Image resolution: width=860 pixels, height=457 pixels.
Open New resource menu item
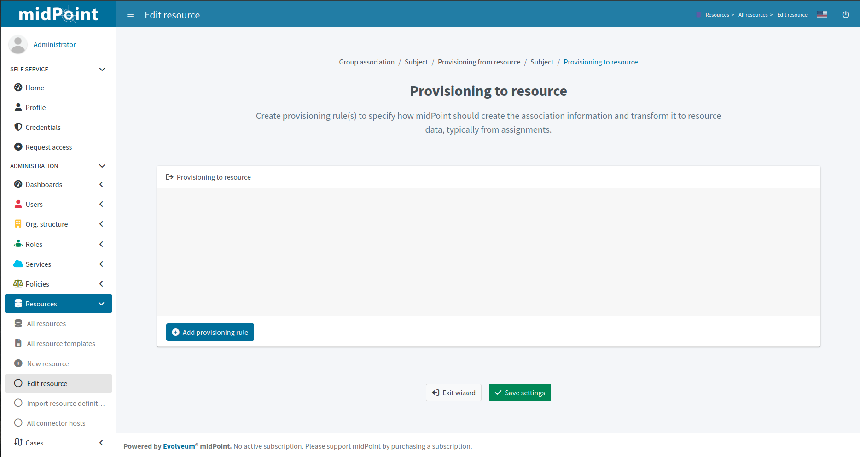(x=48, y=363)
